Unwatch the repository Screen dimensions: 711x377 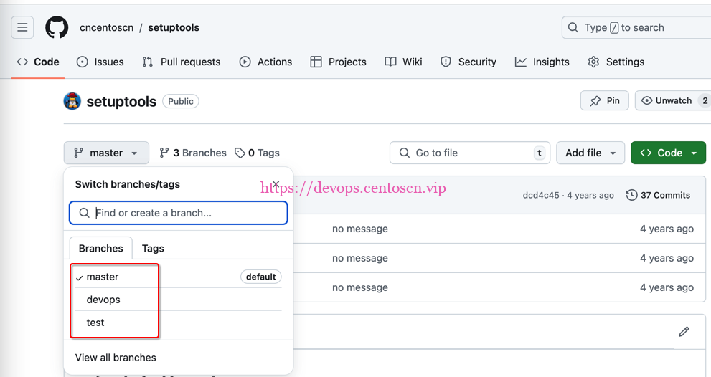[x=666, y=100]
